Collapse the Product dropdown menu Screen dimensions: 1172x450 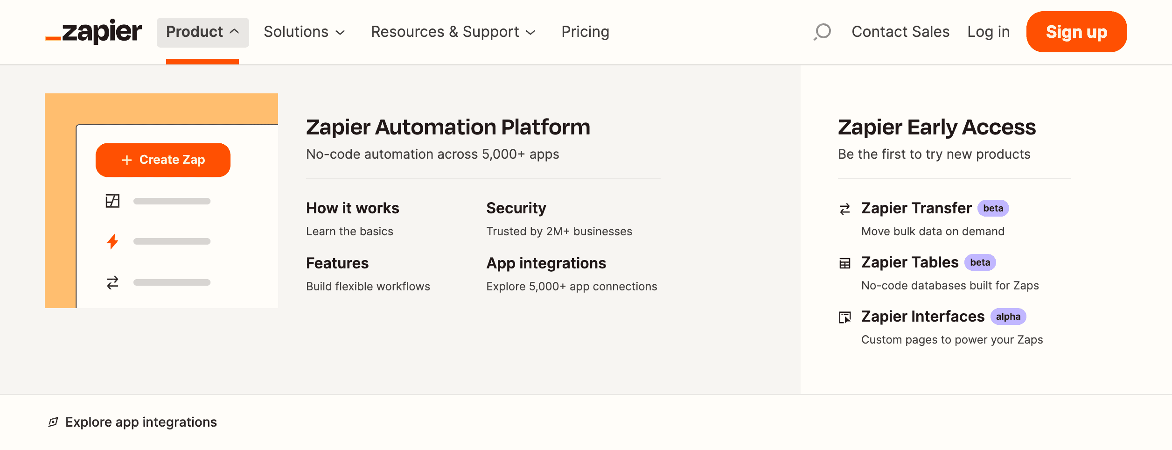click(202, 32)
